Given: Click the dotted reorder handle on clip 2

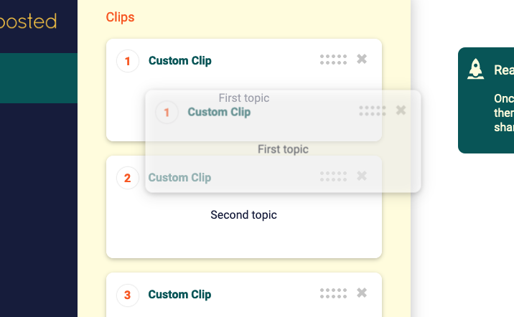Looking at the screenshot, I should [x=333, y=176].
